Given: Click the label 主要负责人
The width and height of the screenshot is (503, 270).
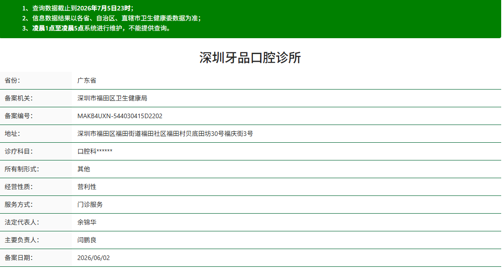Looking at the screenshot, I should pos(22,240).
